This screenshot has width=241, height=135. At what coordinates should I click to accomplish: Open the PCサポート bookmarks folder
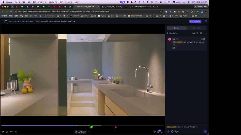coord(185,16)
